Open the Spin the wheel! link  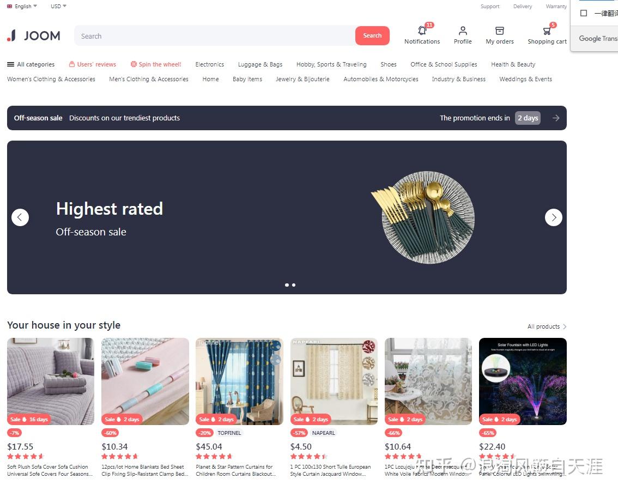(156, 64)
